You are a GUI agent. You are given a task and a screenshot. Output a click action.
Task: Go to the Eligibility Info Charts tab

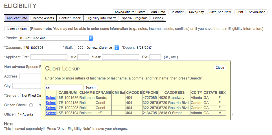click(101, 18)
